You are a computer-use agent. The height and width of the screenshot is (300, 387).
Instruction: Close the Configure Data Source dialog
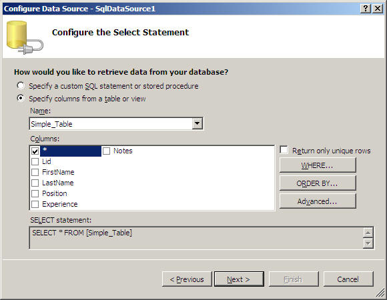[378, 9]
